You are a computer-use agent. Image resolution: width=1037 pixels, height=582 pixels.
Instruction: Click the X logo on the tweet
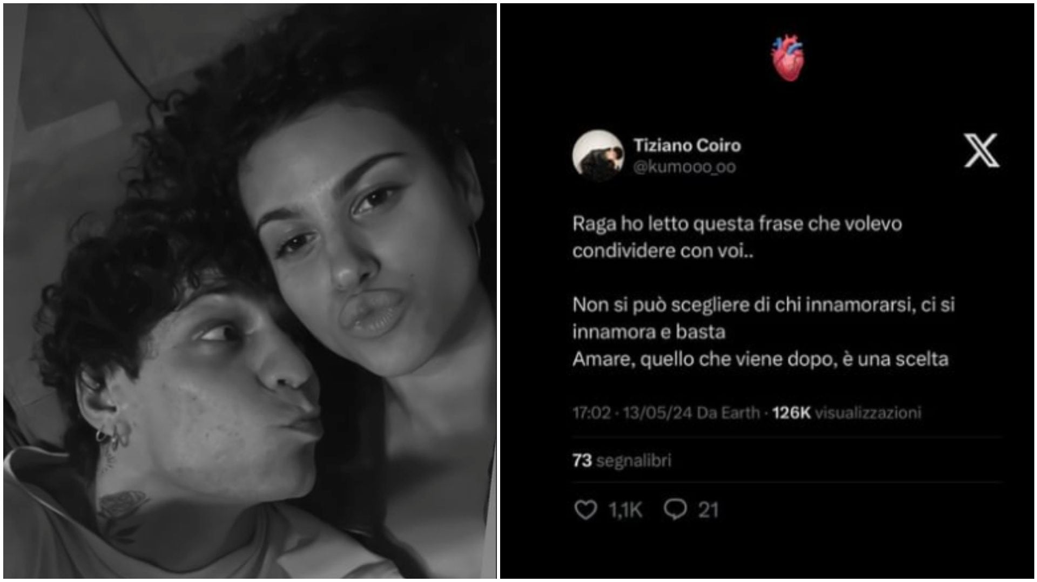(x=981, y=151)
